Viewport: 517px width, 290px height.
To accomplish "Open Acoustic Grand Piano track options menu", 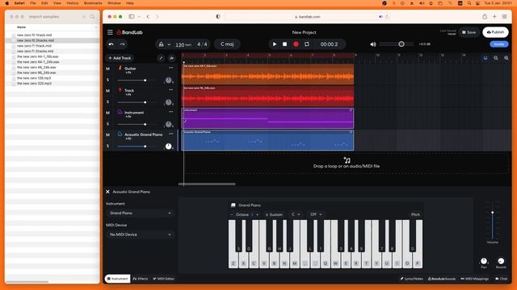I will click(x=170, y=134).
